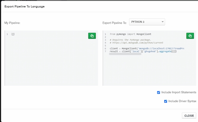Click the 'local' database name in line 7

tap(136, 51)
